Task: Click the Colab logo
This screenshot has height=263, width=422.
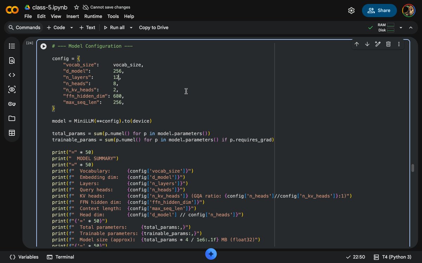Action: [x=12, y=11]
